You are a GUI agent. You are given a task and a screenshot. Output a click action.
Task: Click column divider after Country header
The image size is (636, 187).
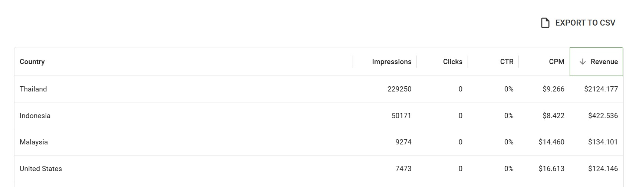tap(353, 62)
